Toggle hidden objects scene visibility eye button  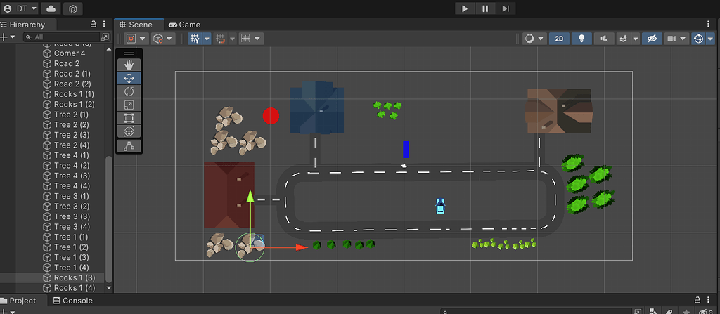point(652,39)
